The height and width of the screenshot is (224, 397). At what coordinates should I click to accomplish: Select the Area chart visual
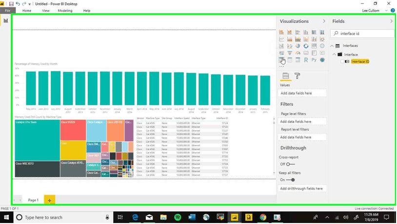[290, 39]
